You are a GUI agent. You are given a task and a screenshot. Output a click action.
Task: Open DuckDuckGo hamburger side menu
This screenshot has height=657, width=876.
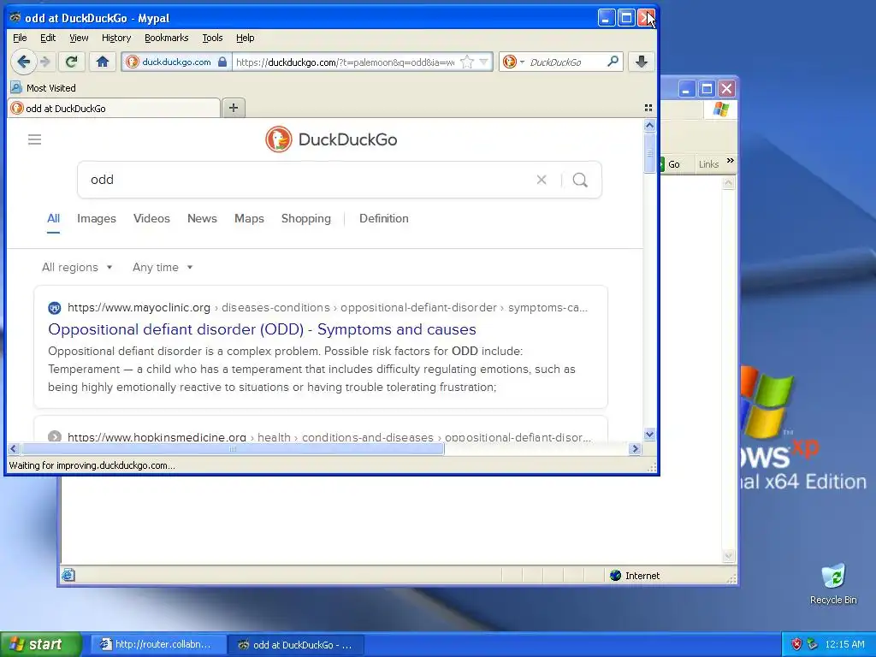point(34,139)
